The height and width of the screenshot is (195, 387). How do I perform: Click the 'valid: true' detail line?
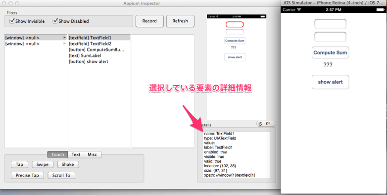coord(213,161)
